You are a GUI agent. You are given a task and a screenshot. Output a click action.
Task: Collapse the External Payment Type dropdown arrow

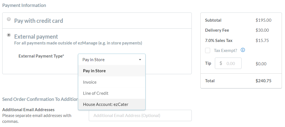(140, 60)
